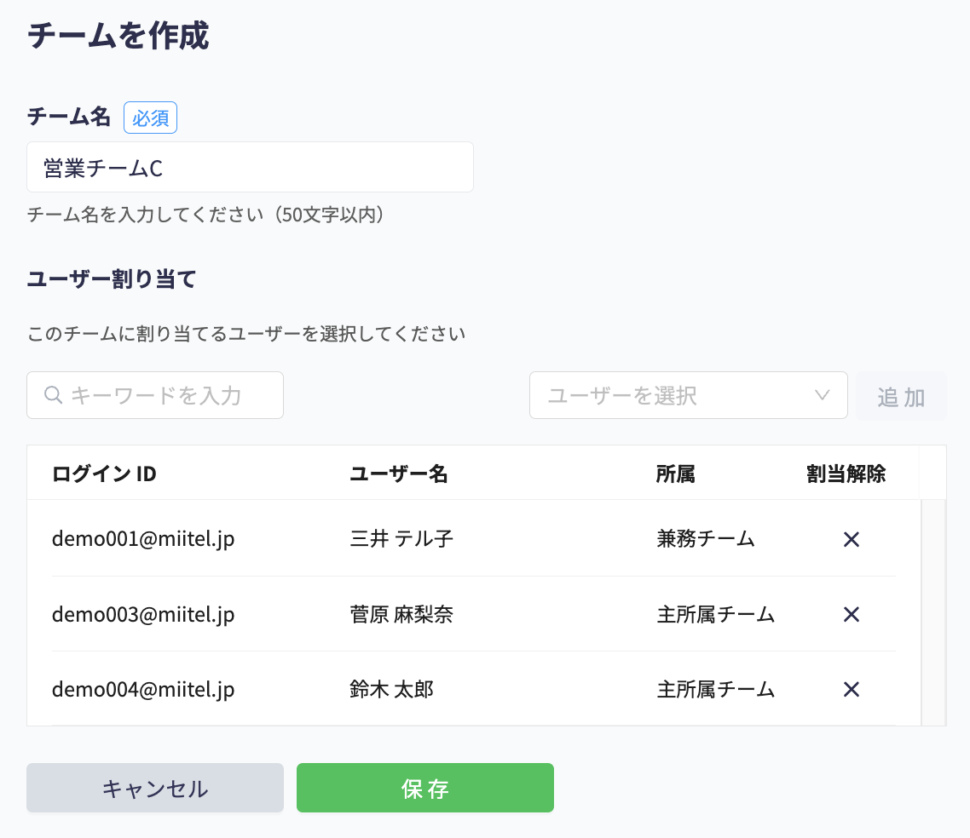Viewport: 970px width, 838px height.
Task: Click 主所属チーム in the demo003 row
Action: [715, 614]
